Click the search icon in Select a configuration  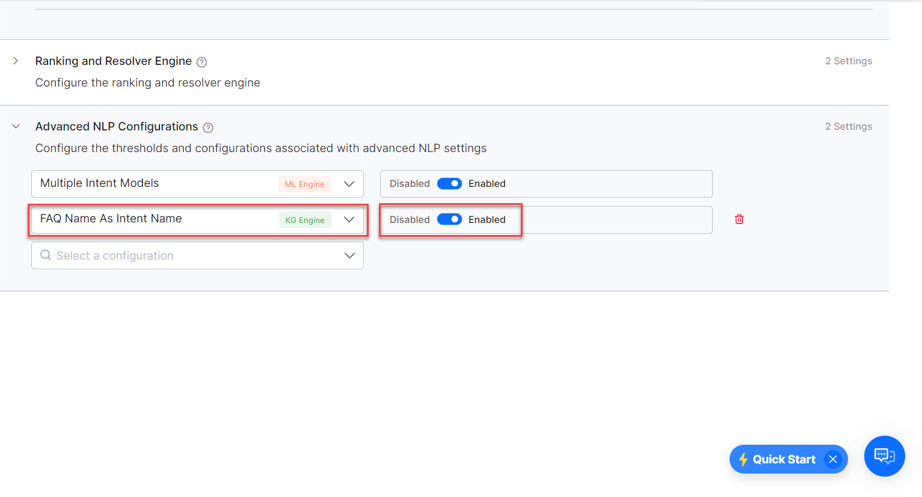click(46, 255)
